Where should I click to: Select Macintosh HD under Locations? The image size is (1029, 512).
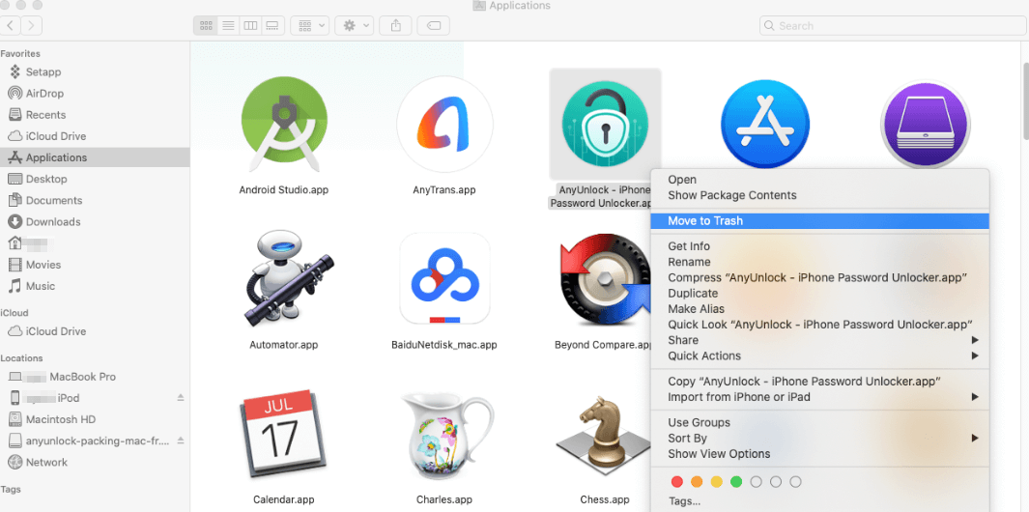tap(95, 419)
